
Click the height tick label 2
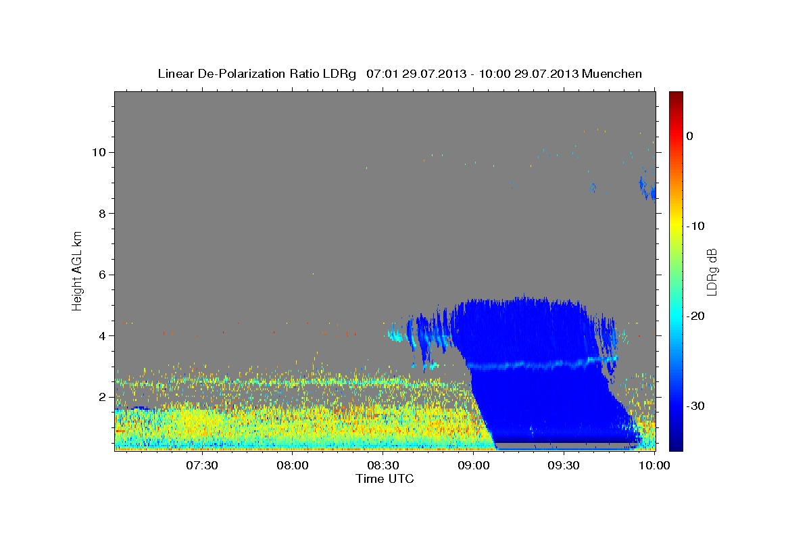point(103,397)
